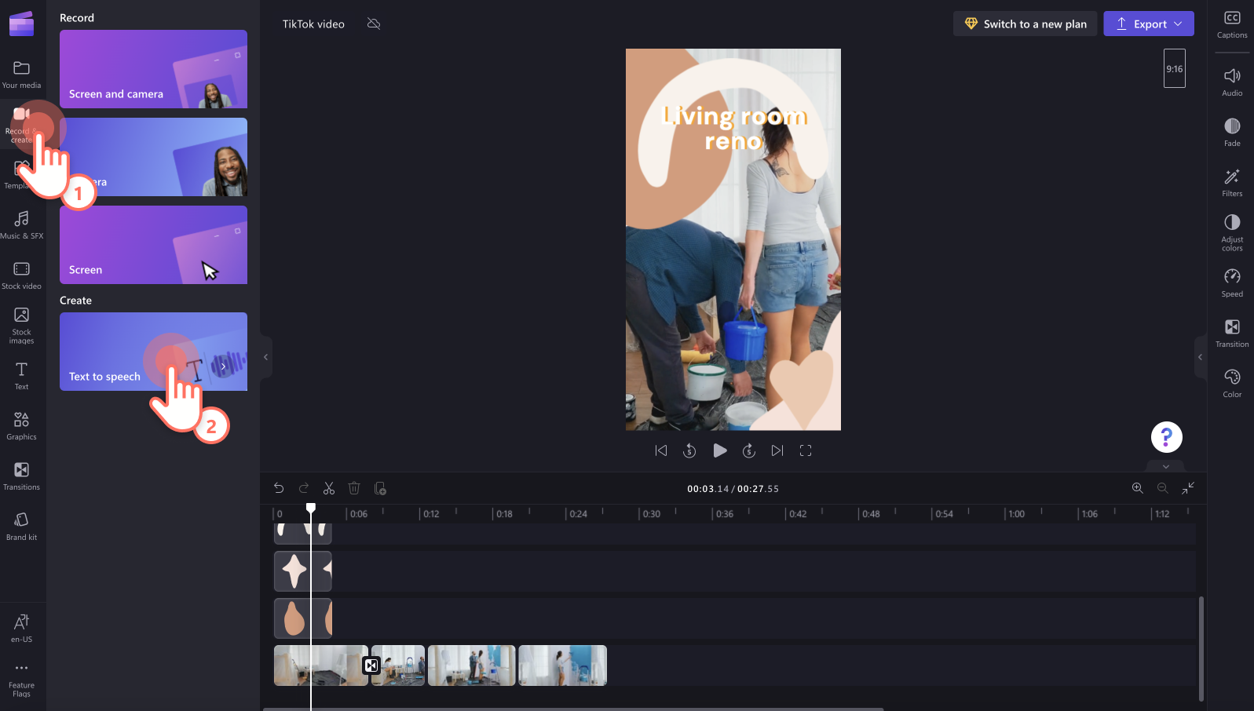Open the Transitions sidebar tab
1254x711 pixels.
pyautogui.click(x=22, y=476)
